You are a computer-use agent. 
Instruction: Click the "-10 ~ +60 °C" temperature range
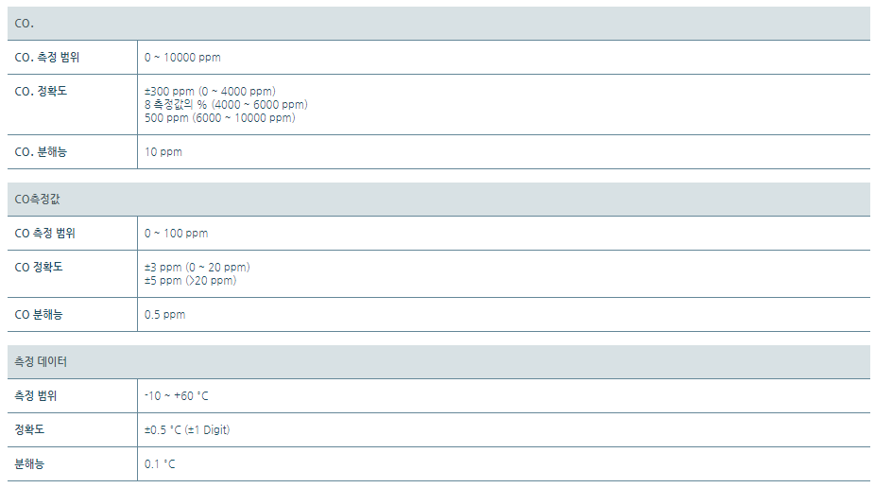point(177,396)
